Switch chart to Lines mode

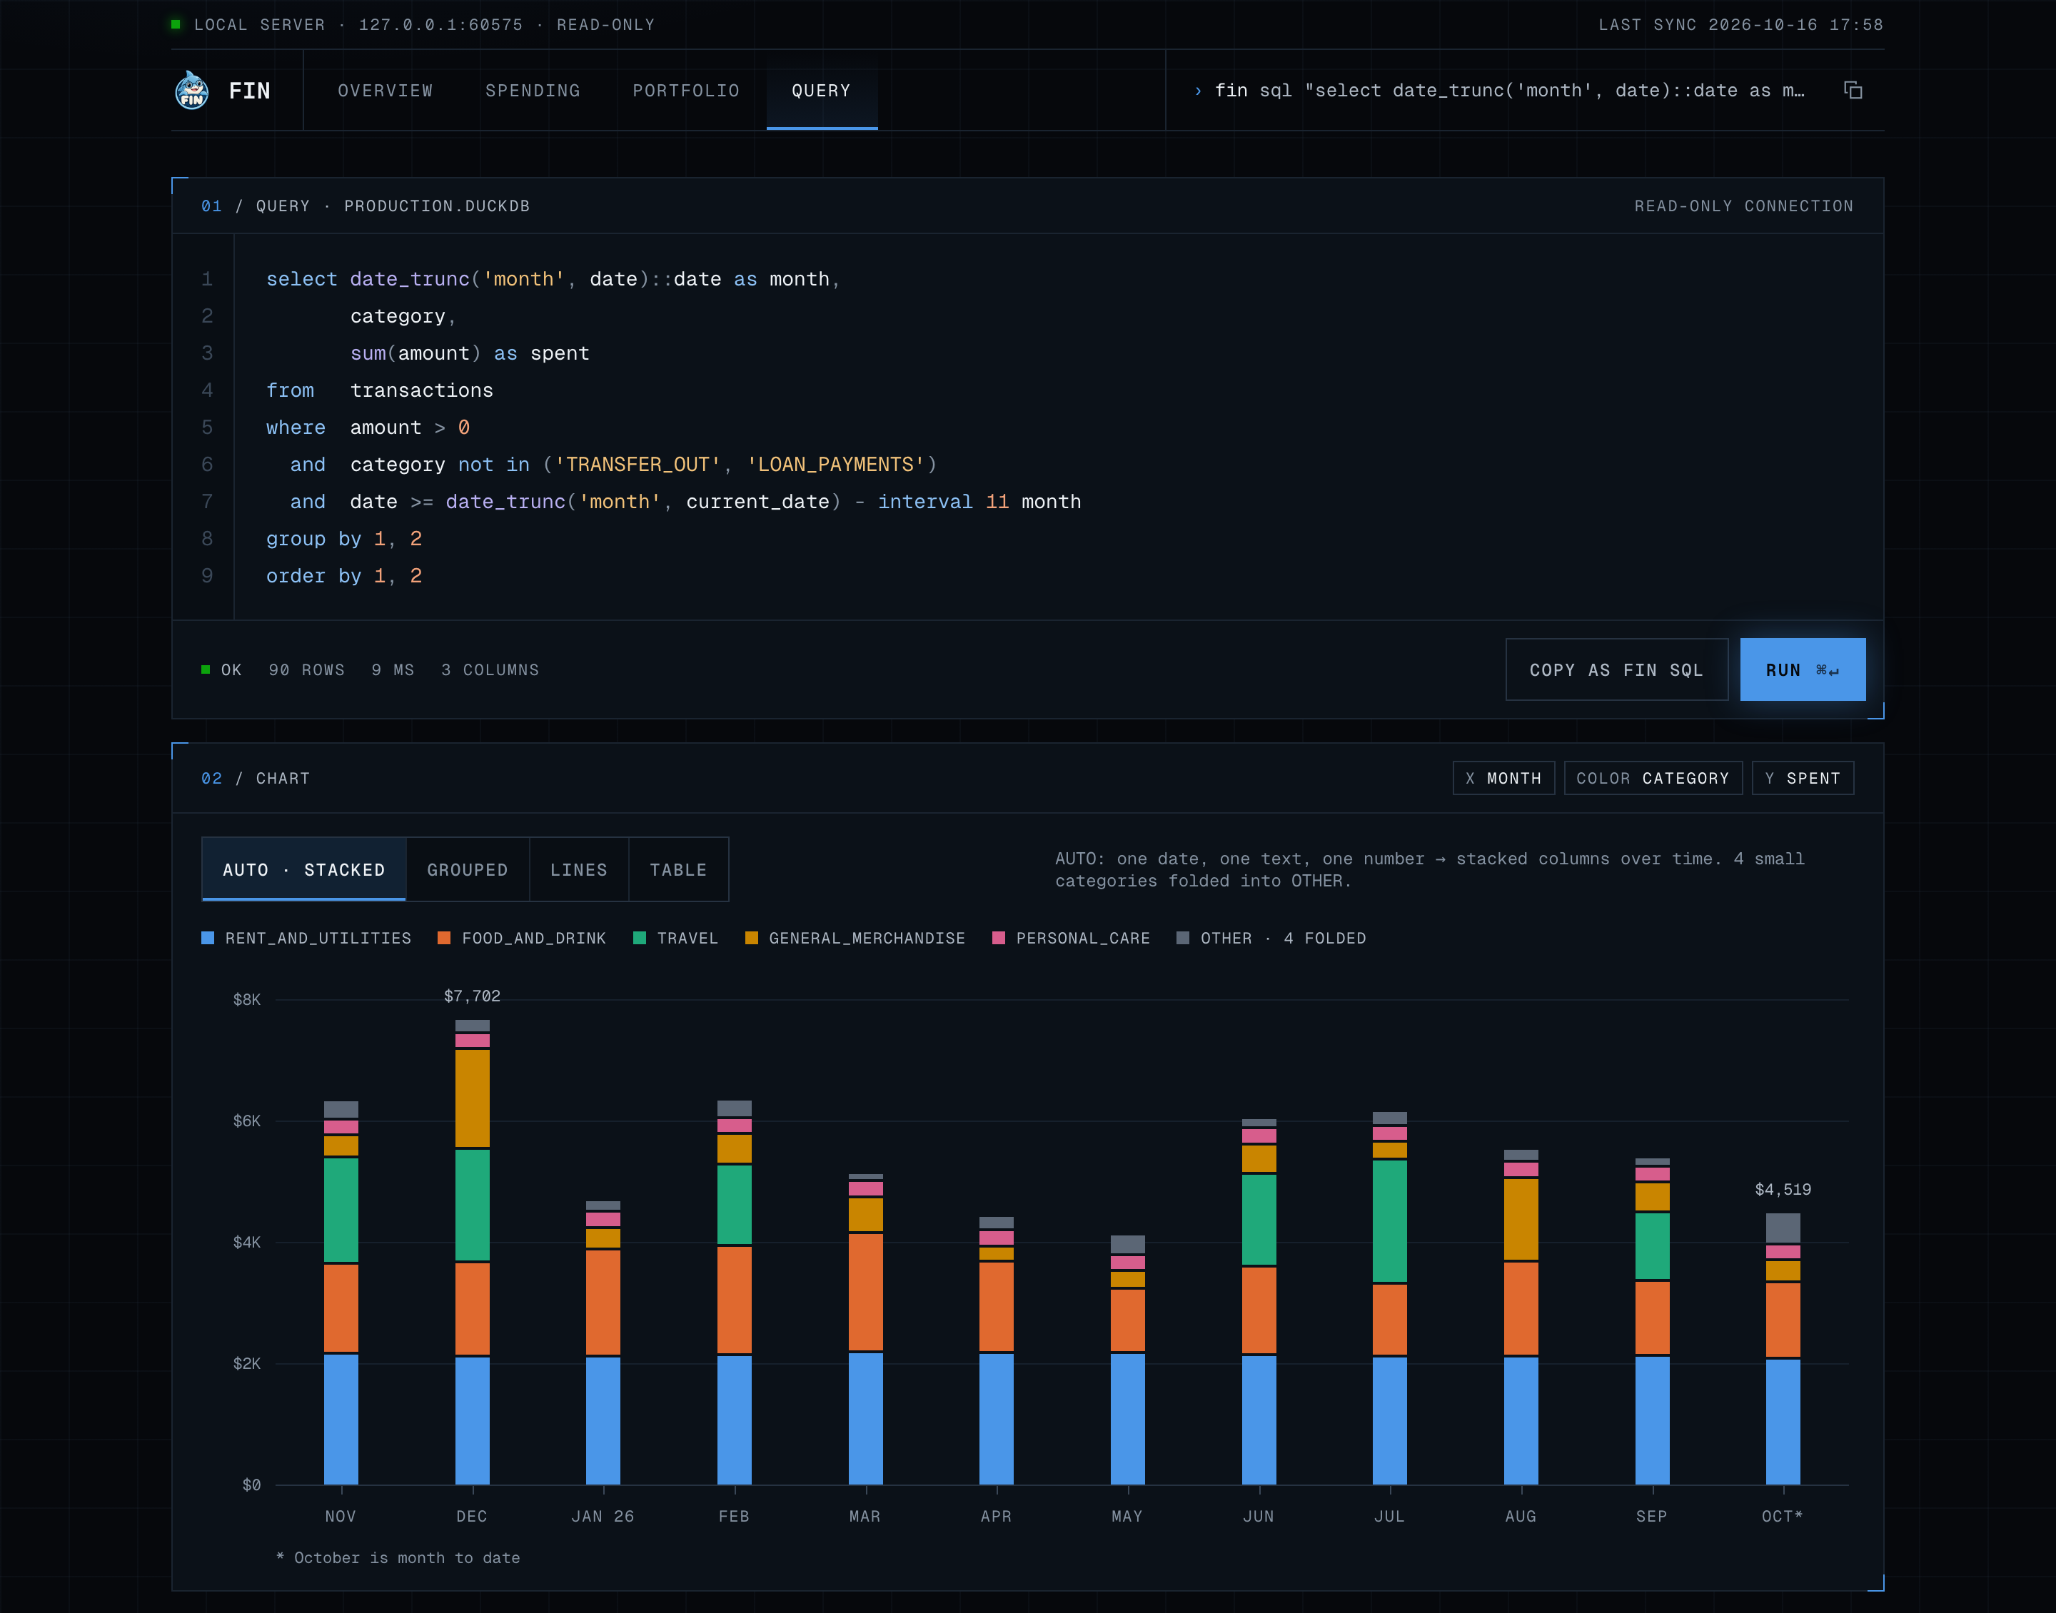(x=579, y=870)
